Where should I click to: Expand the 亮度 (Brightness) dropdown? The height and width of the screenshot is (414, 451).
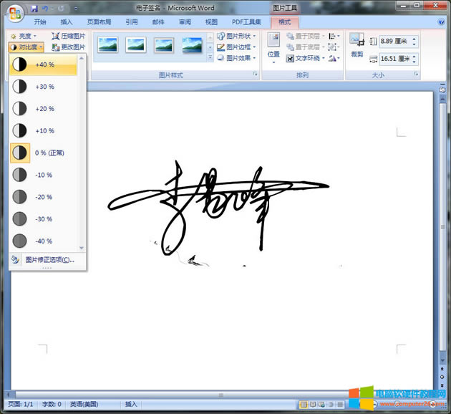[x=25, y=36]
